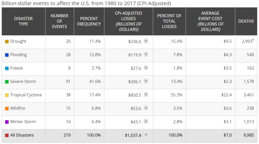
Task: Click the yellow Tropical Cyclone swatch
Action: click(7, 95)
